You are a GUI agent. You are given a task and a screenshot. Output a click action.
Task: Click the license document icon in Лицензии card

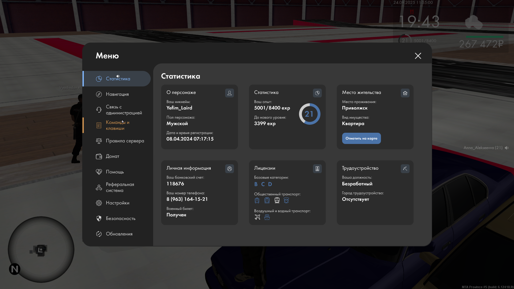tap(317, 169)
